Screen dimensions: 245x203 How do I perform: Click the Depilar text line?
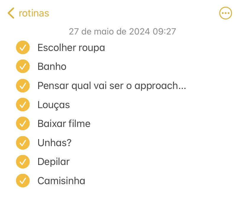click(x=54, y=162)
